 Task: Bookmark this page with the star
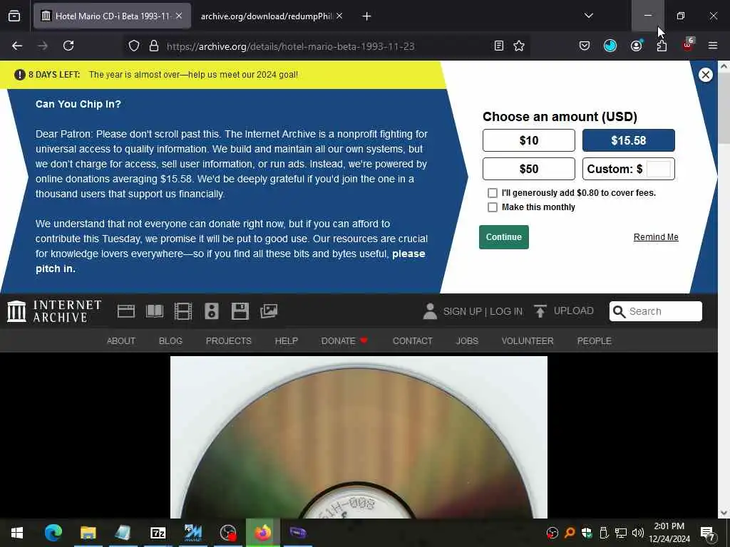(x=519, y=46)
